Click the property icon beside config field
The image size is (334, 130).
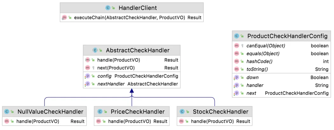88,76
